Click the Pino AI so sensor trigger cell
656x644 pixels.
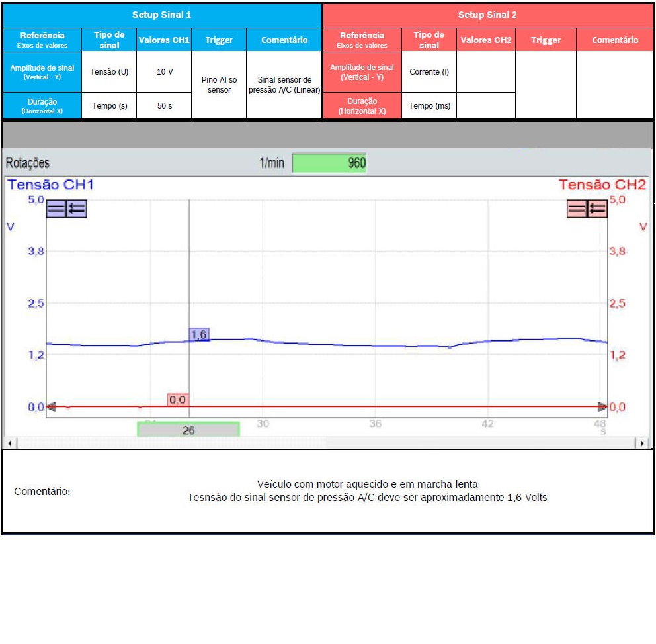pos(219,85)
